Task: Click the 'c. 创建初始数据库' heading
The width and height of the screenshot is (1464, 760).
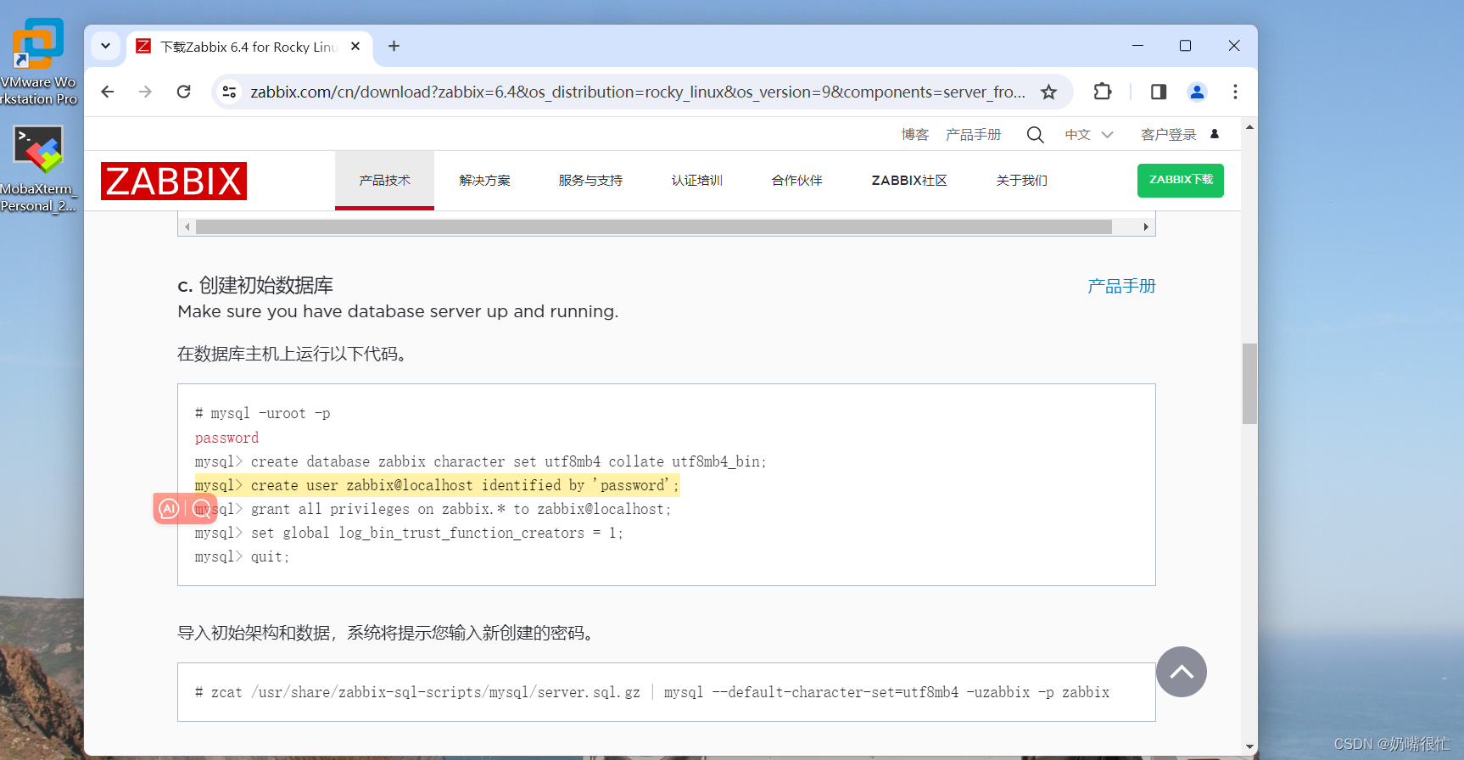Action: point(255,285)
